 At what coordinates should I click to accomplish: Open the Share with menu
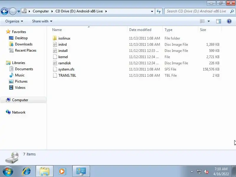point(42,21)
